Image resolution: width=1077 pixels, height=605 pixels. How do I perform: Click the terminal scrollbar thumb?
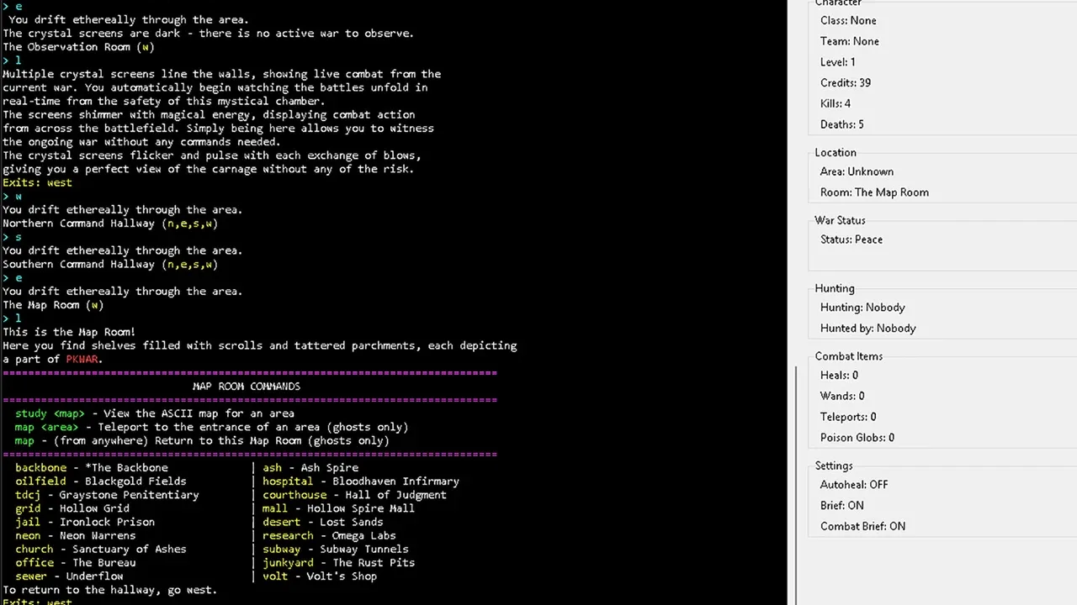pyautogui.click(x=797, y=485)
